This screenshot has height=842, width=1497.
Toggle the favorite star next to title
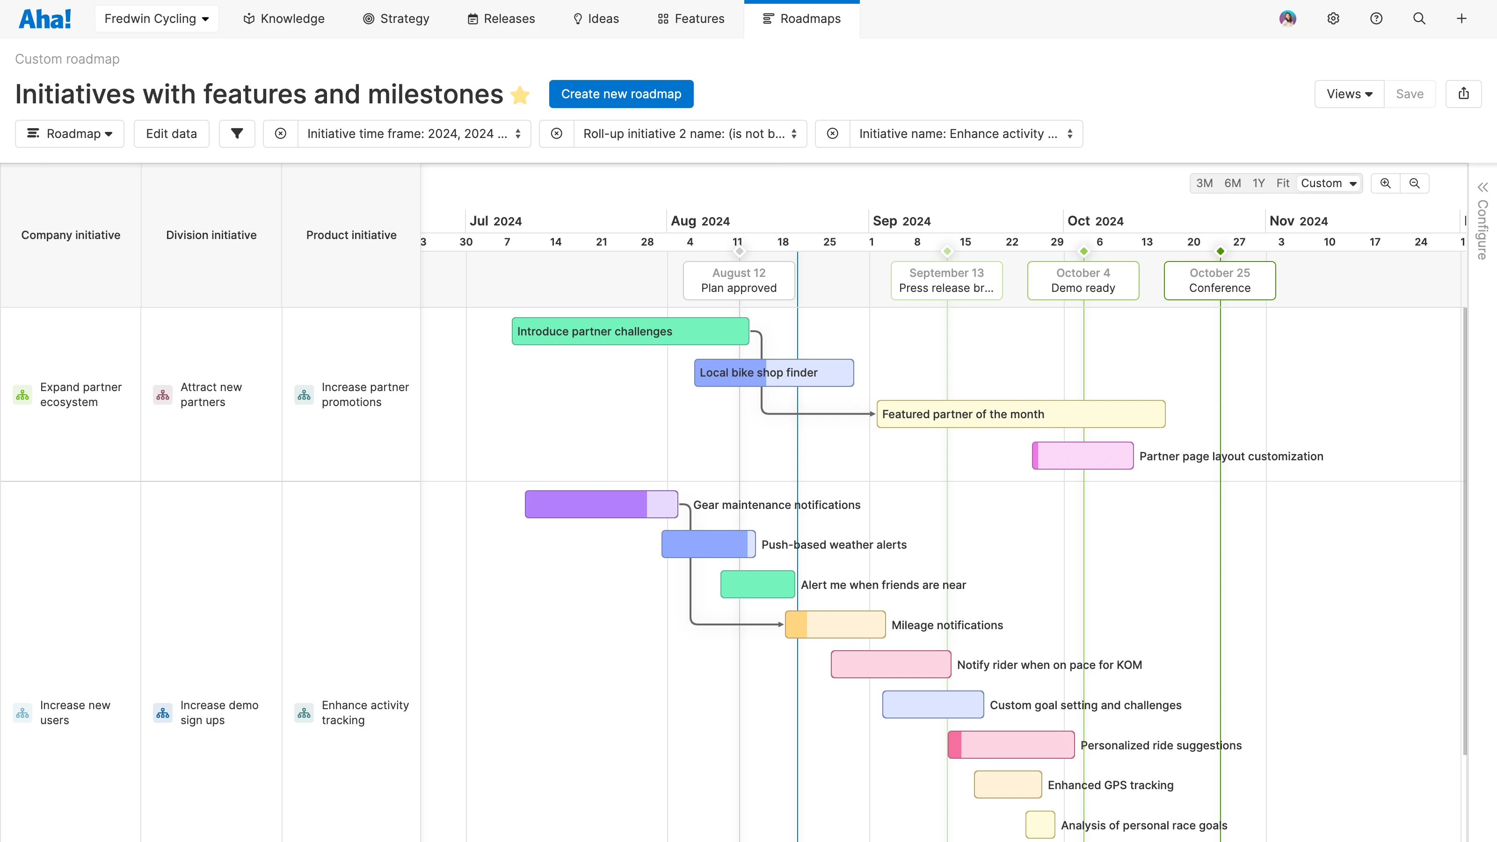[x=520, y=94]
